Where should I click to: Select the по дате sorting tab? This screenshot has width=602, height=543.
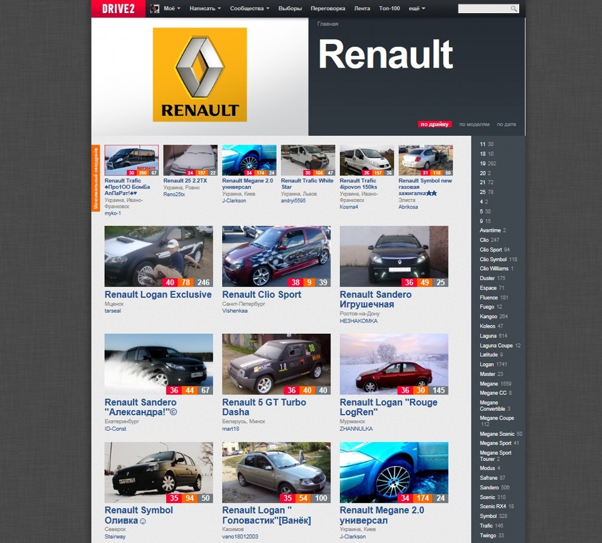point(507,124)
